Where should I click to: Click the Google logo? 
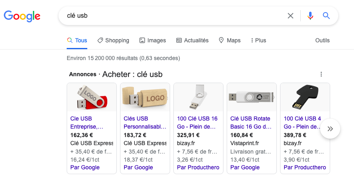coord(22,16)
